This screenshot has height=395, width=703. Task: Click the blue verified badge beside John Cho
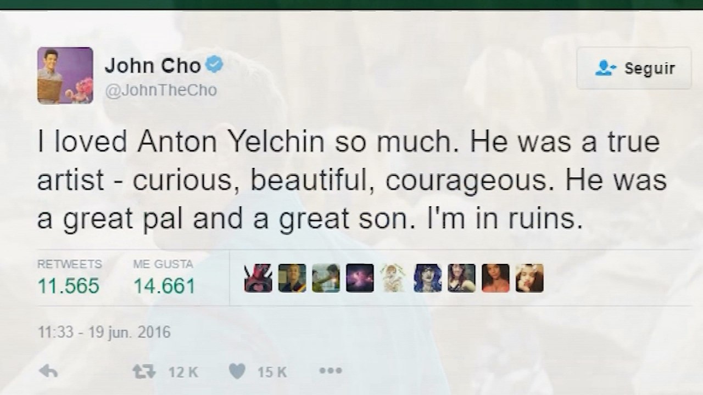214,66
